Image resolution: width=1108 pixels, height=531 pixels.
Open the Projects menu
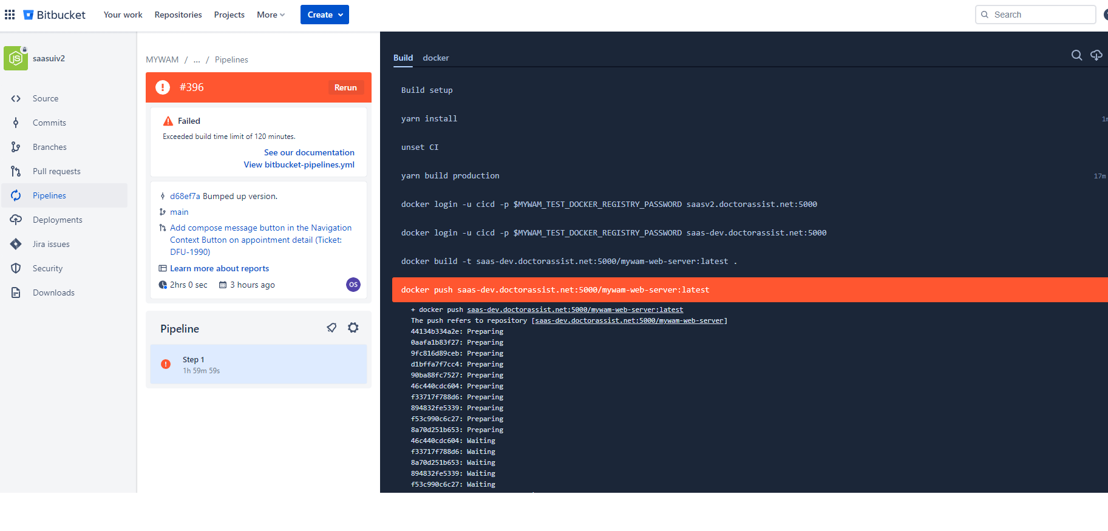coord(229,15)
